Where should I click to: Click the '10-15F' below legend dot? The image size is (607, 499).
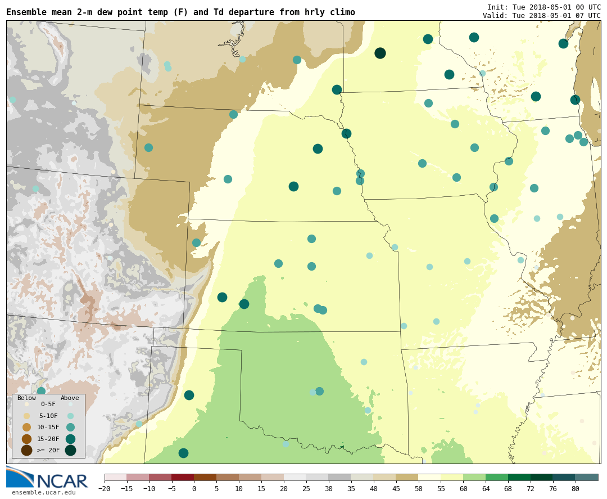click(x=27, y=428)
